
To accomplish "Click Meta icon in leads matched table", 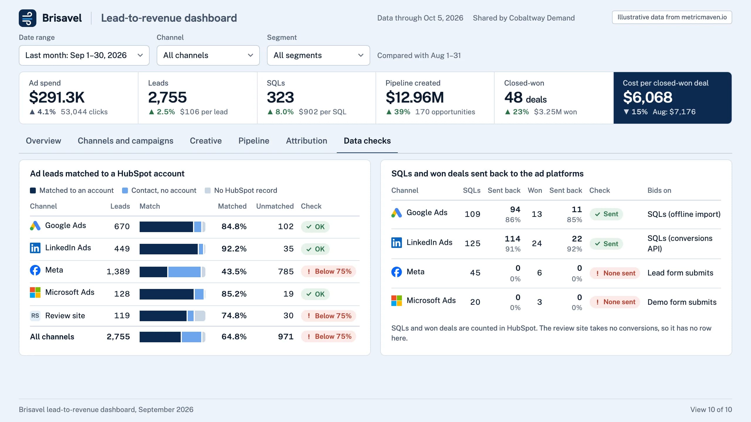I will [x=35, y=270].
